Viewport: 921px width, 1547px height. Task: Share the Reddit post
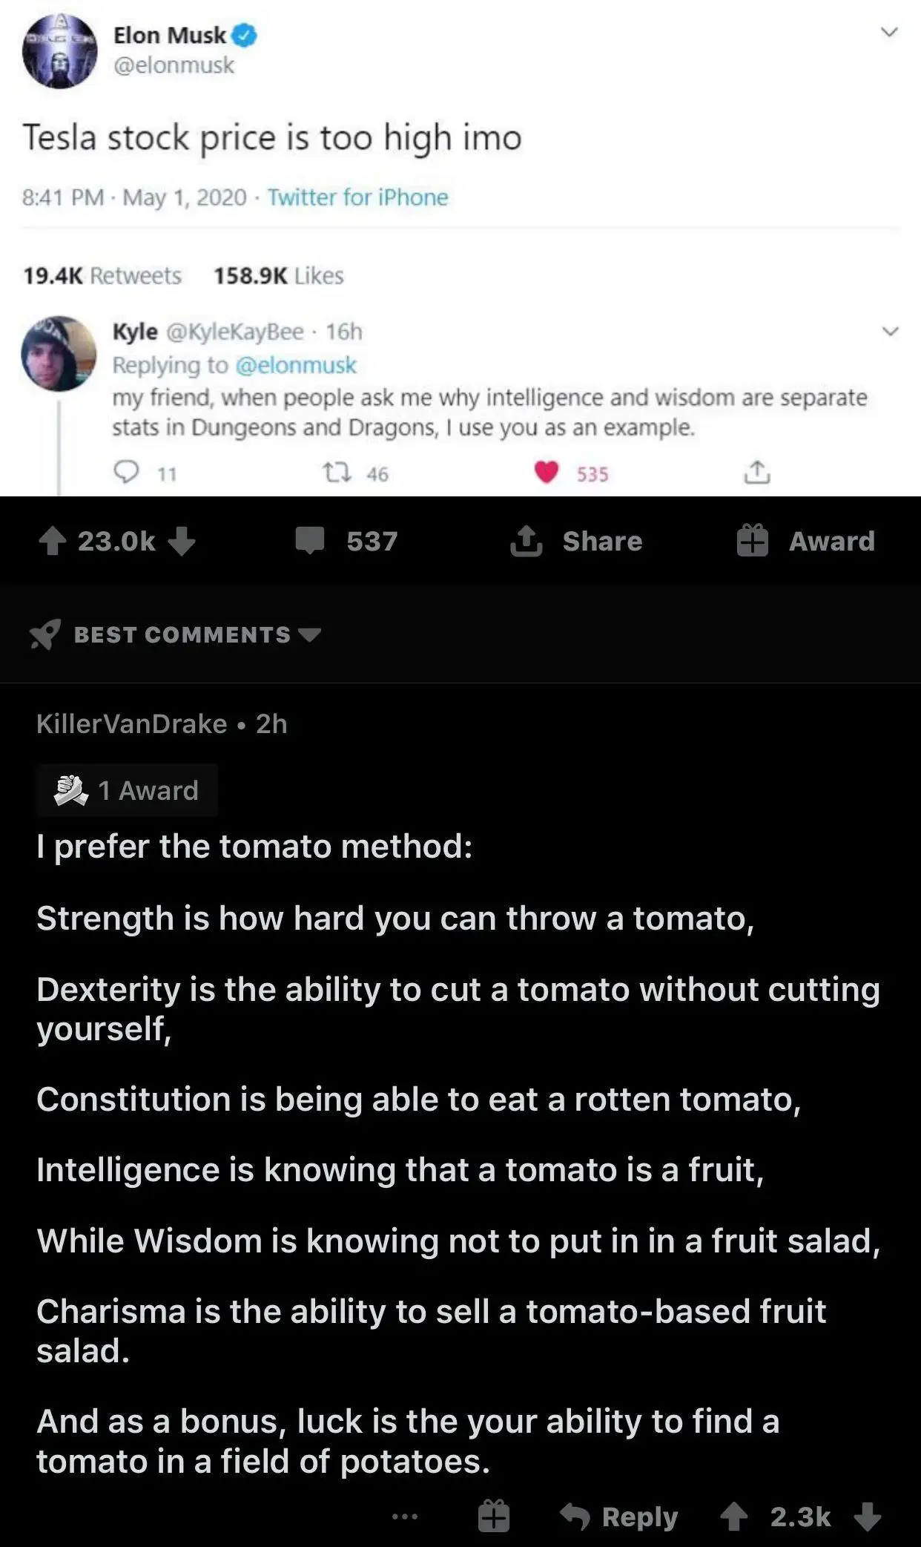point(576,541)
